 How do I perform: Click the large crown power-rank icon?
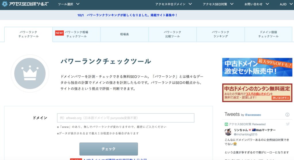[30, 73]
